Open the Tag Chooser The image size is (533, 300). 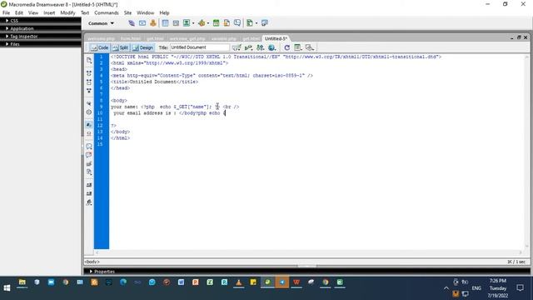point(265,23)
